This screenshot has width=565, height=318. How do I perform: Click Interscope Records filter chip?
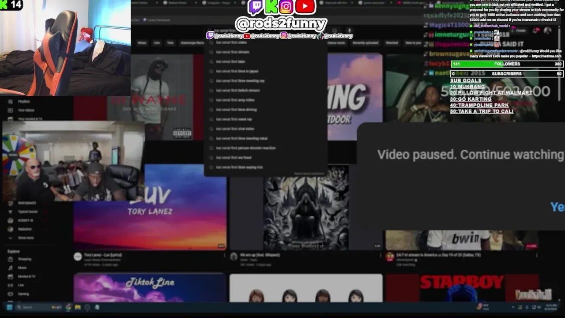[x=192, y=43]
